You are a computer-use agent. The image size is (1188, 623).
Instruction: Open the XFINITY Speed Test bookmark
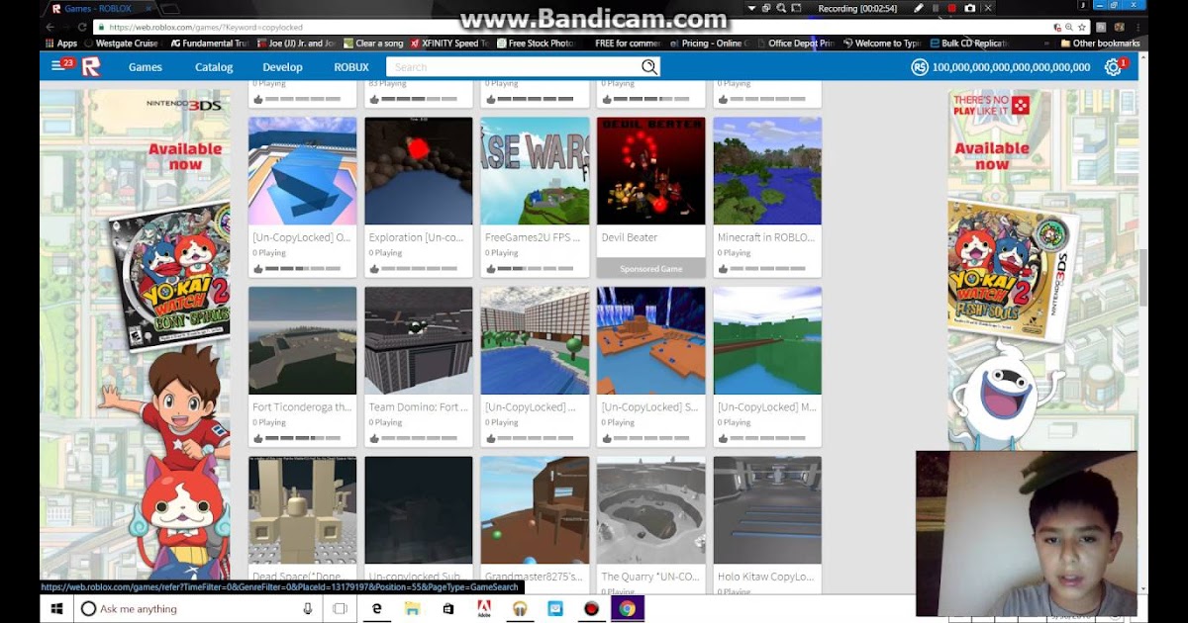pyautogui.click(x=449, y=44)
